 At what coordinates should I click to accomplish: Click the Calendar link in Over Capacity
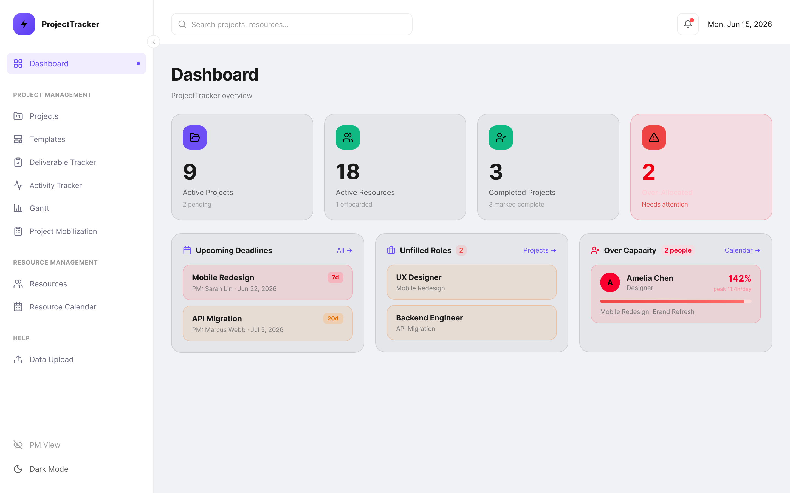(742, 250)
